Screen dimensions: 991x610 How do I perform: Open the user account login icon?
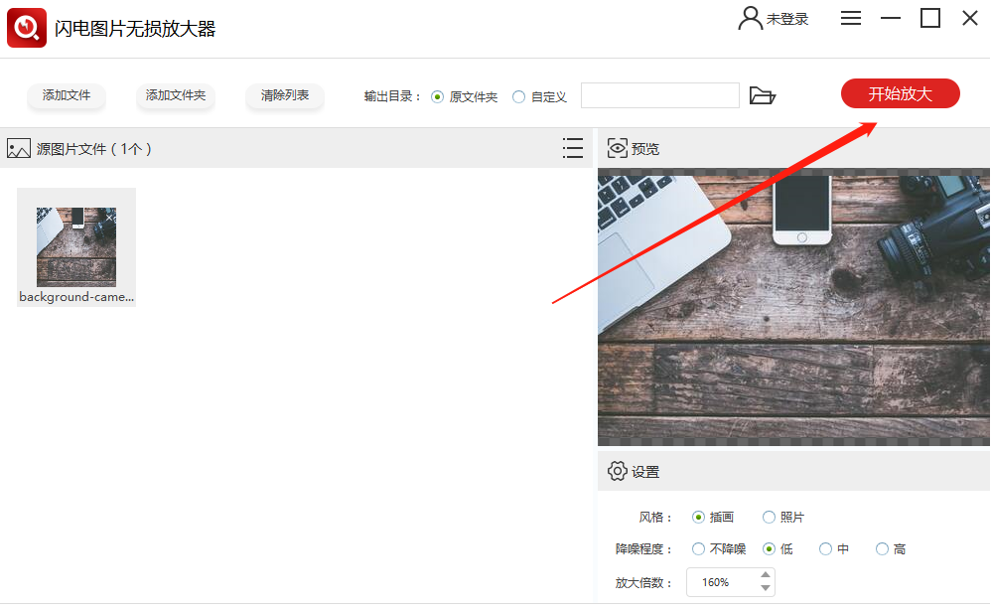[751, 18]
